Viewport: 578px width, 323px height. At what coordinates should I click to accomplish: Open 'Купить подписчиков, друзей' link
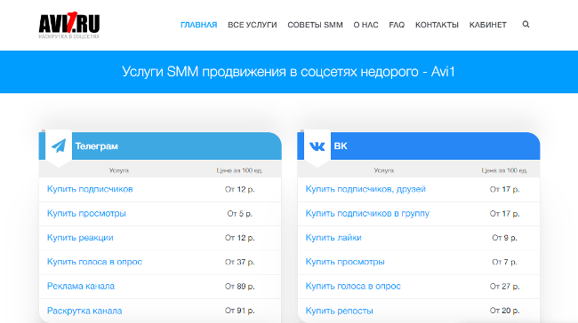pos(365,189)
